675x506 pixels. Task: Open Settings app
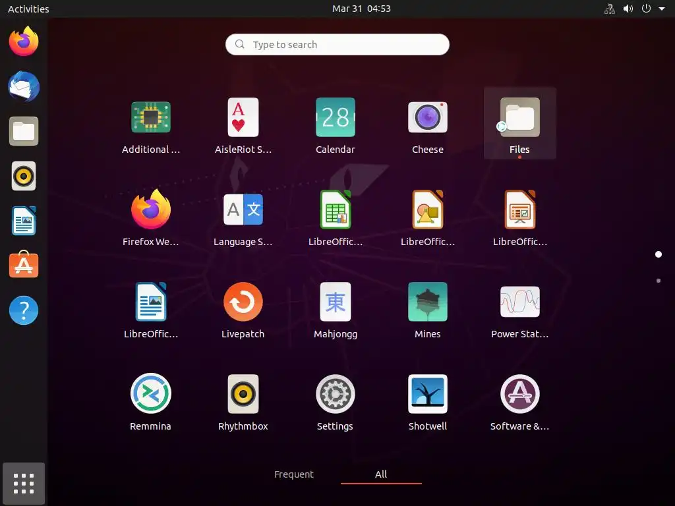tap(336, 393)
